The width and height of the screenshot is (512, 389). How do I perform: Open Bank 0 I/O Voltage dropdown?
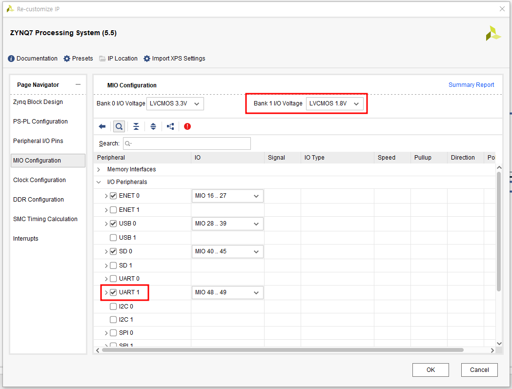[x=175, y=103]
